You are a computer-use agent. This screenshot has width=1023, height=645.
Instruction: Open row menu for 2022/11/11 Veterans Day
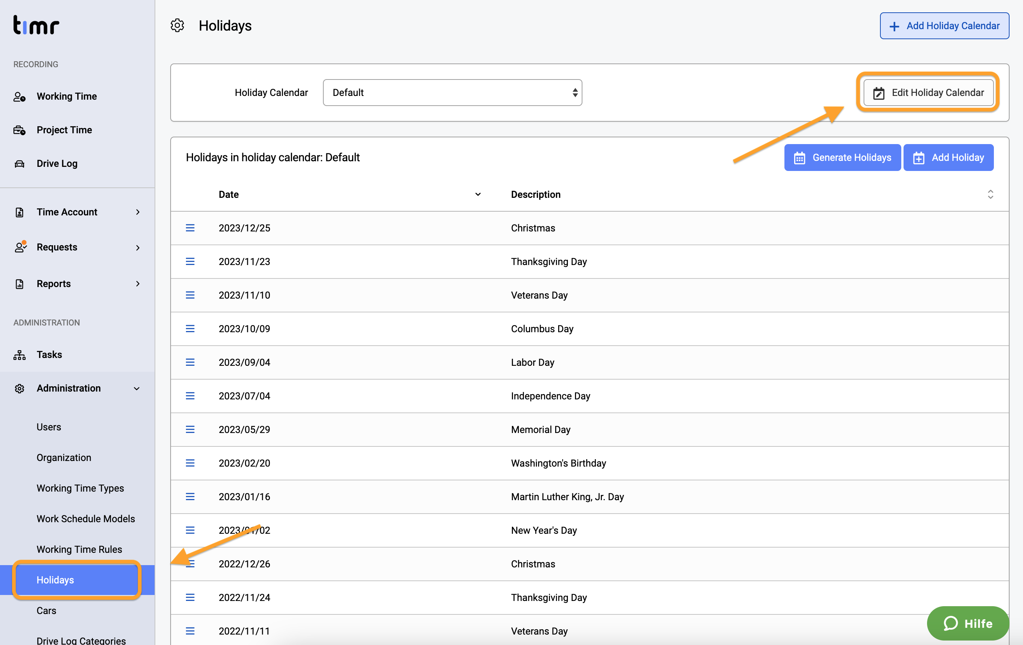coord(190,631)
